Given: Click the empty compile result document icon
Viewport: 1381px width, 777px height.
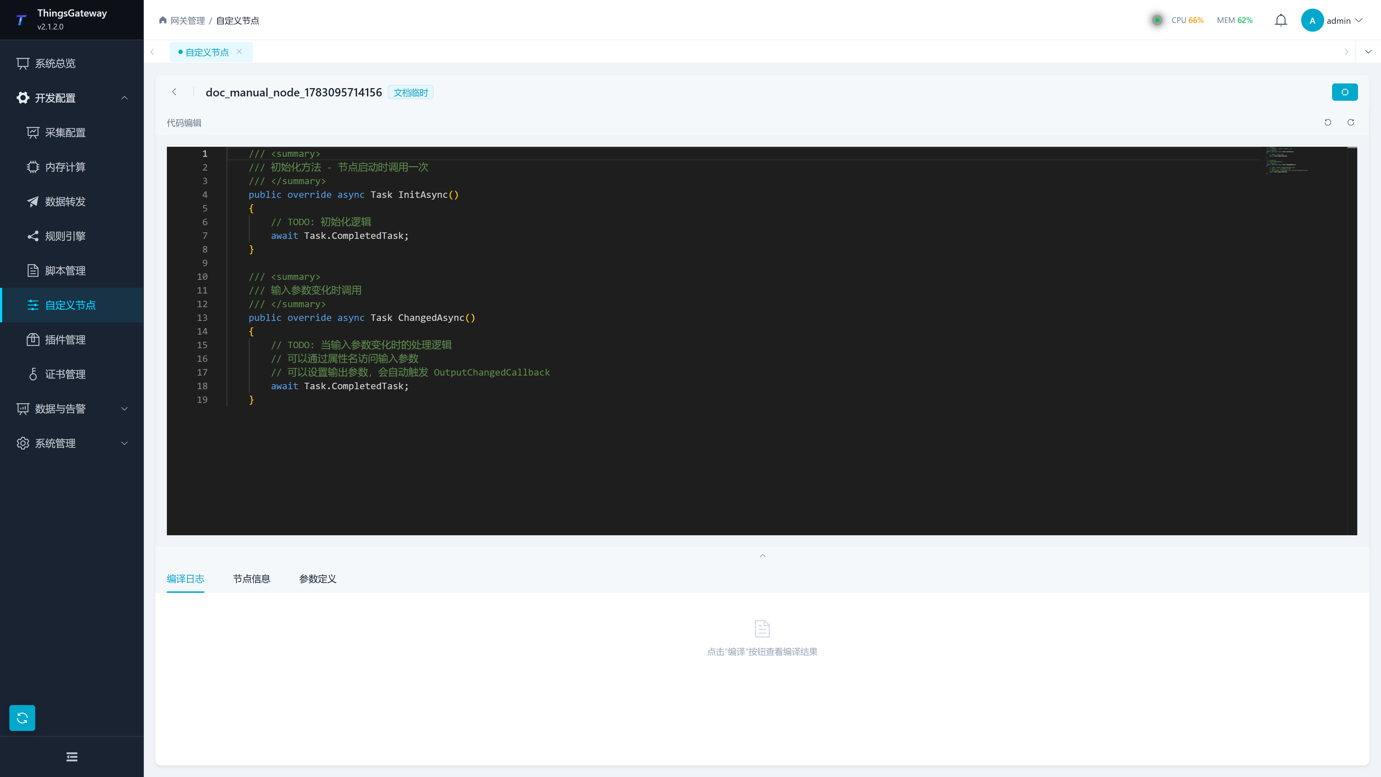Looking at the screenshot, I should point(762,628).
